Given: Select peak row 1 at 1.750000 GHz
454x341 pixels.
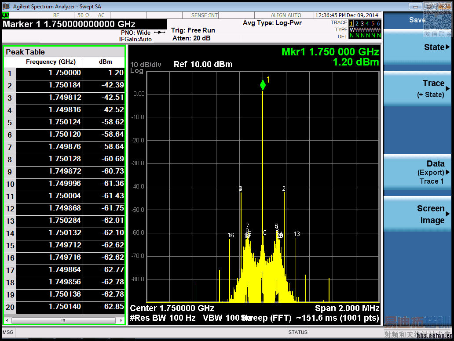Looking at the screenshot, I should point(64,73).
